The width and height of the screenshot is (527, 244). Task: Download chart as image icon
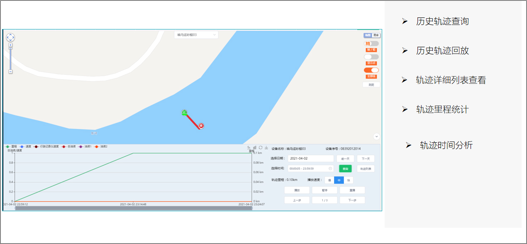pos(266,148)
